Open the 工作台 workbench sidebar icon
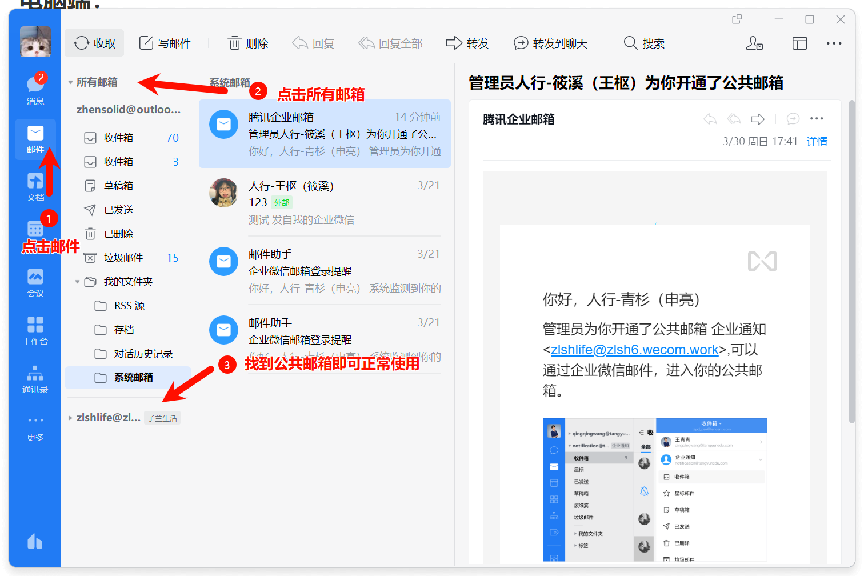Viewport: 864px width, 576px height. [35, 331]
